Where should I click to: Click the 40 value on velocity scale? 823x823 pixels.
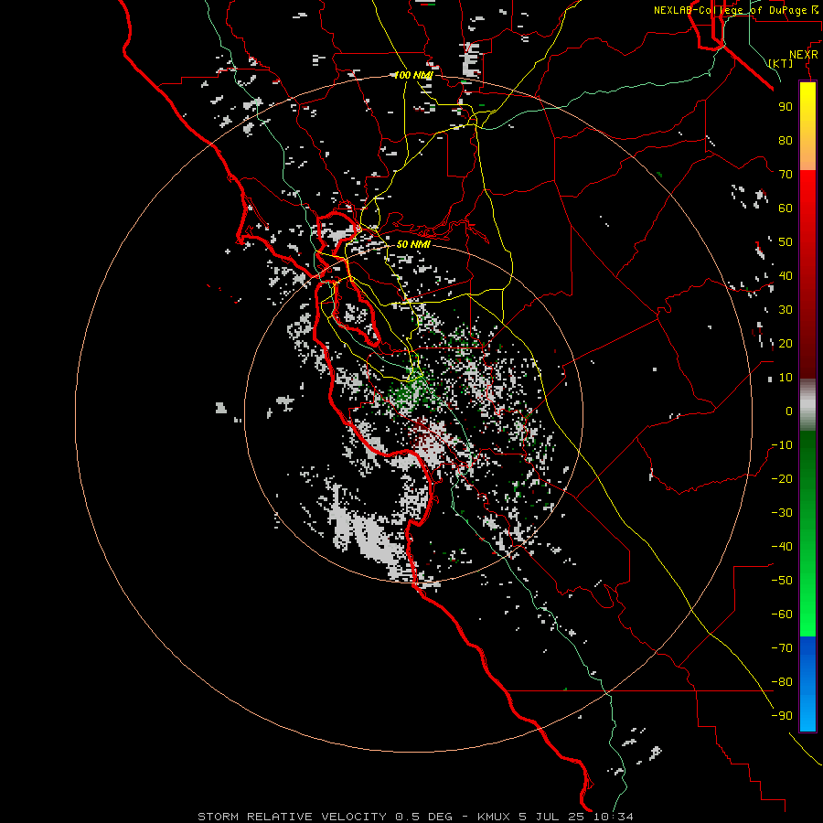[x=786, y=276]
